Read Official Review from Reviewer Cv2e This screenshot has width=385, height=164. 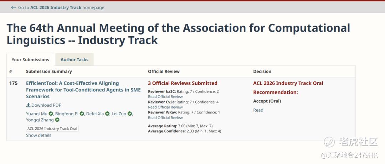tap(165, 107)
